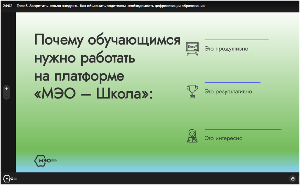Click the 24:02 timer in header
This screenshot has height=185, width=300.
tap(7, 6)
